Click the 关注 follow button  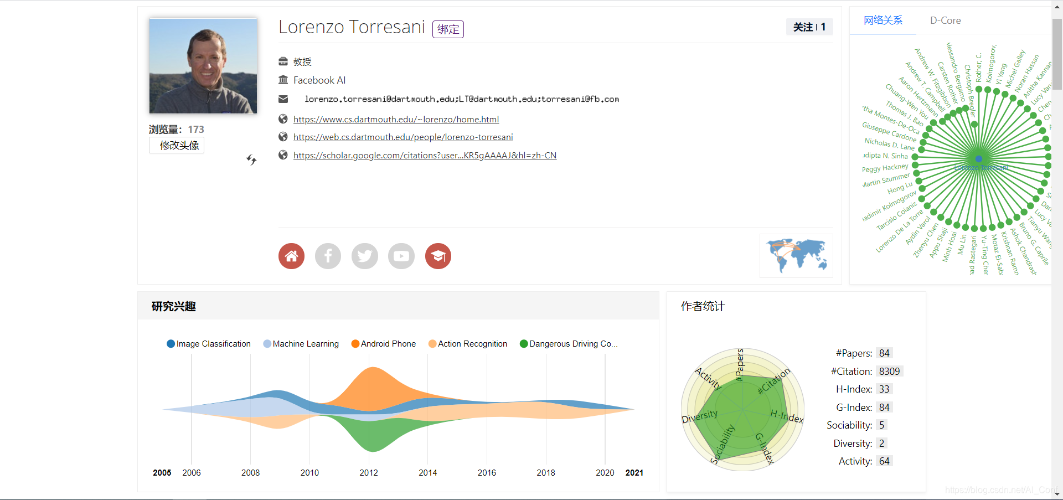point(809,27)
